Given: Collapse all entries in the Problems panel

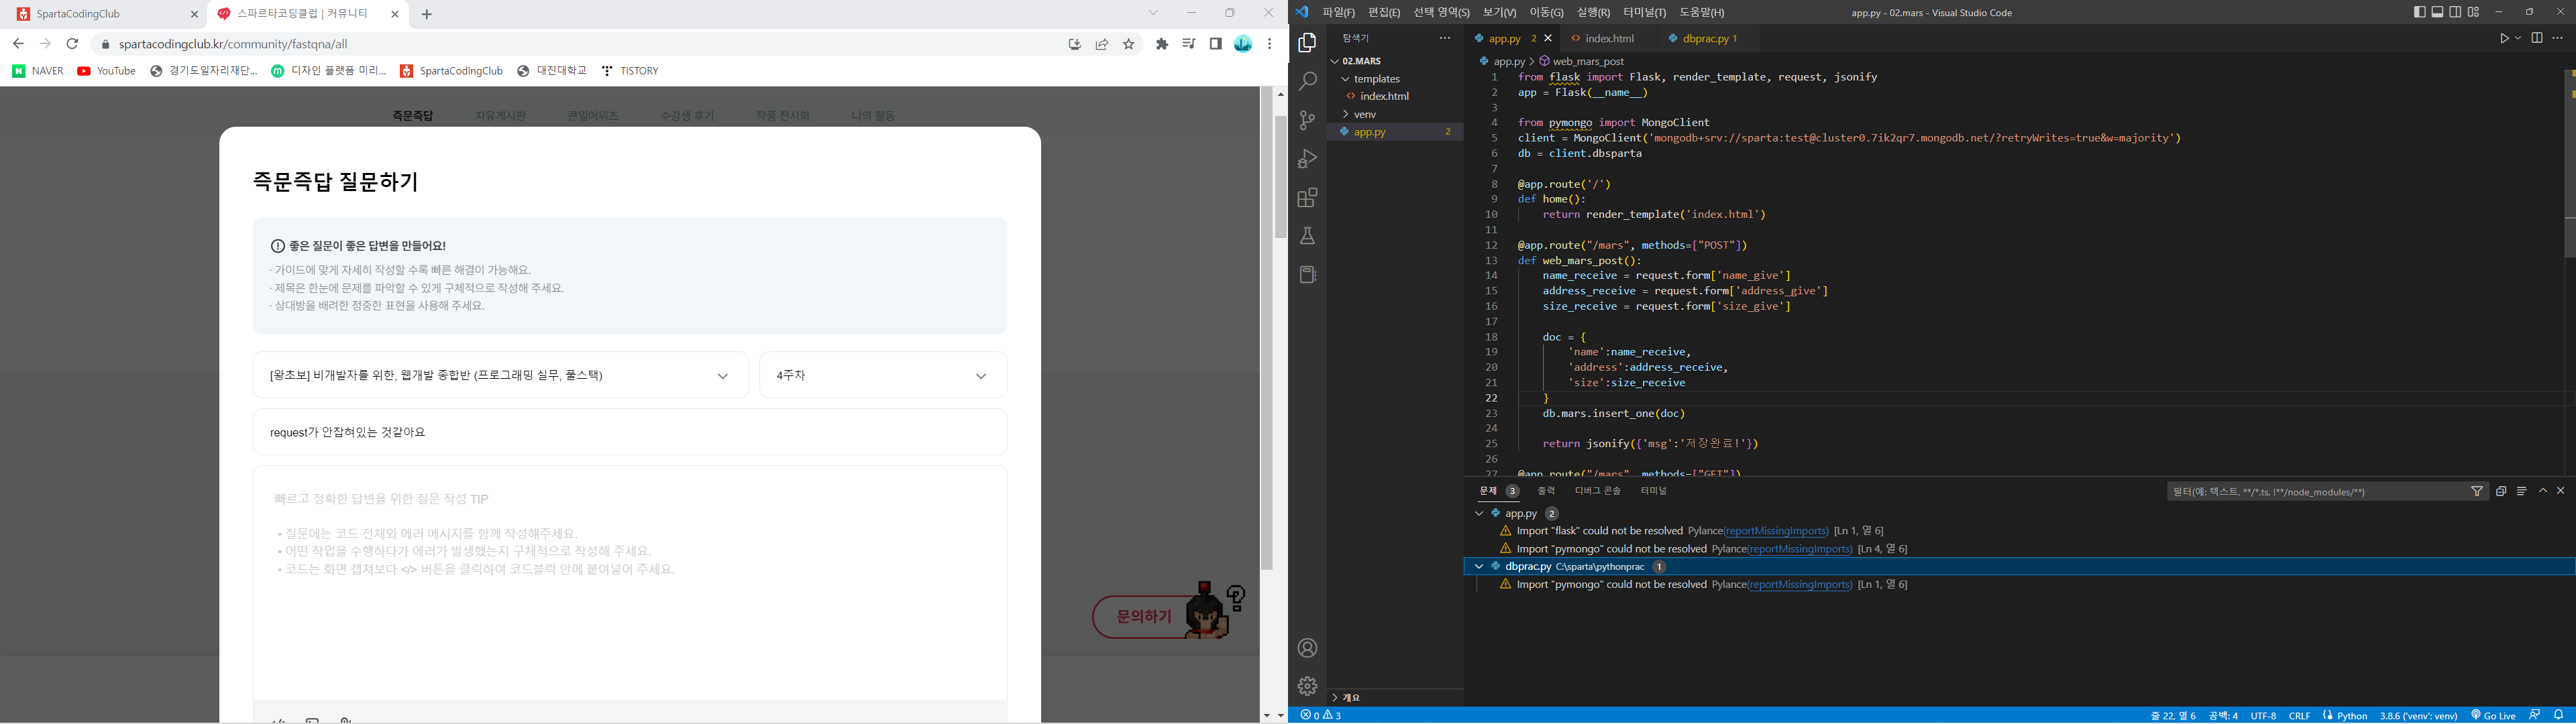Looking at the screenshot, I should pos(2501,491).
